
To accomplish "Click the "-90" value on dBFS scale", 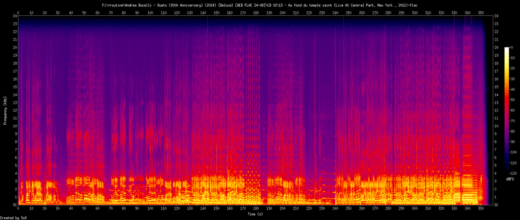I will click(x=513, y=142).
